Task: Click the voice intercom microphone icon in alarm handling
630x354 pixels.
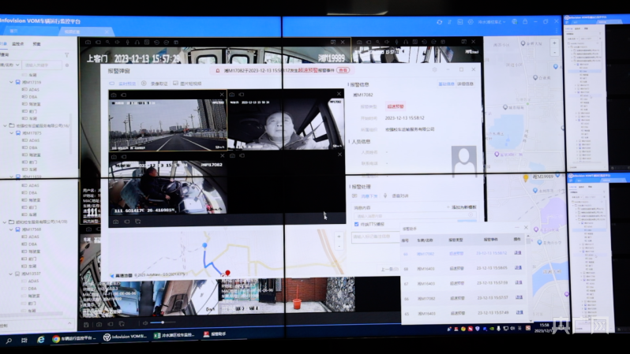Action: (385, 196)
